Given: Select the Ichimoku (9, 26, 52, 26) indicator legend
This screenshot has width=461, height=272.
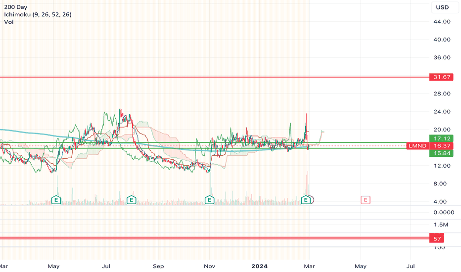Looking at the screenshot, I should [x=38, y=14].
